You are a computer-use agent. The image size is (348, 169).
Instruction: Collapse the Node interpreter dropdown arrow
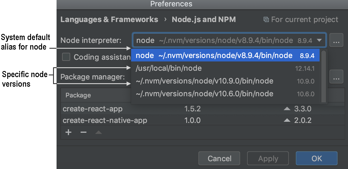tap(319, 40)
